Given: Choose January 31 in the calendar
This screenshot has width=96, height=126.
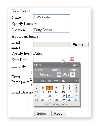Looking at the screenshot, I should pyautogui.click(x=76, y=100).
